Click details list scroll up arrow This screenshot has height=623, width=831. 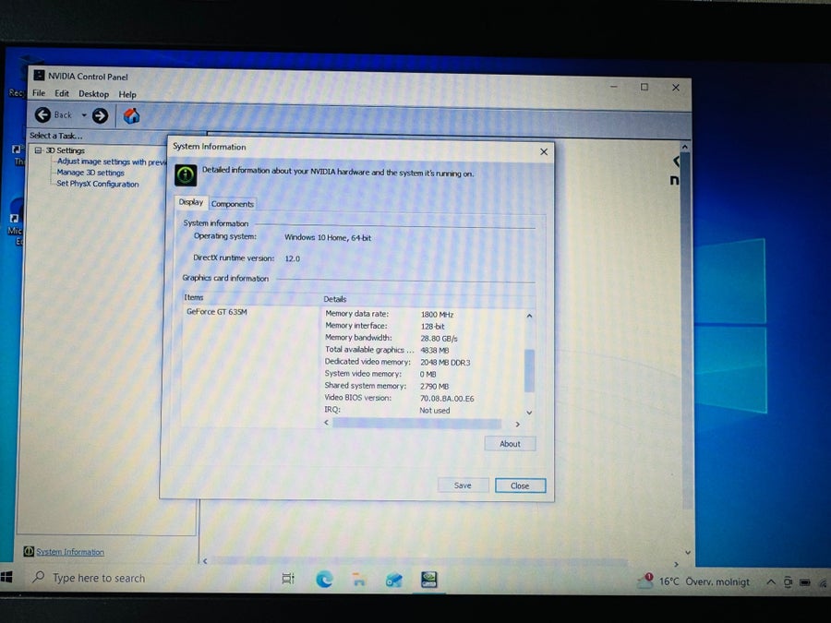click(x=529, y=316)
